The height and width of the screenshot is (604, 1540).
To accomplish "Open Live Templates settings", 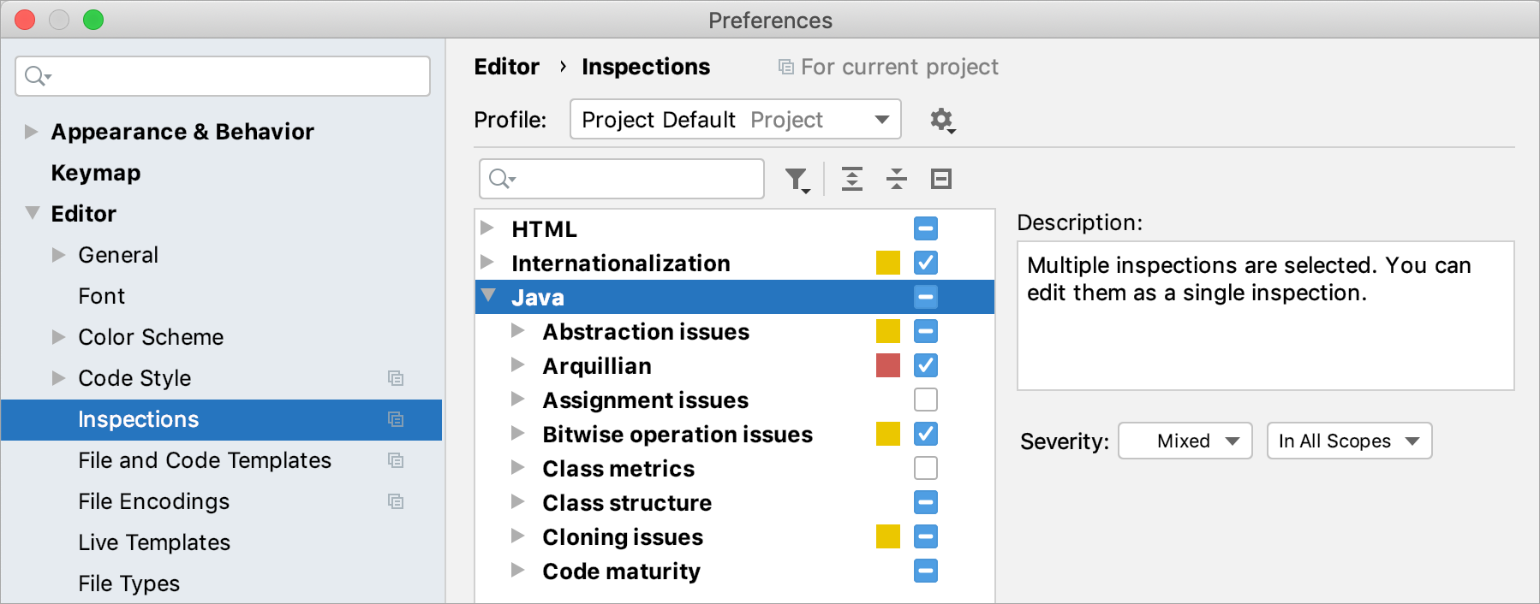I will 154,542.
